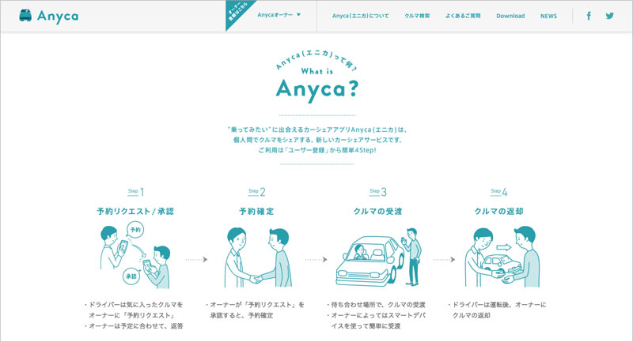Click the text 待ち合わせ場所で、クルマの受渡

pos(378,305)
